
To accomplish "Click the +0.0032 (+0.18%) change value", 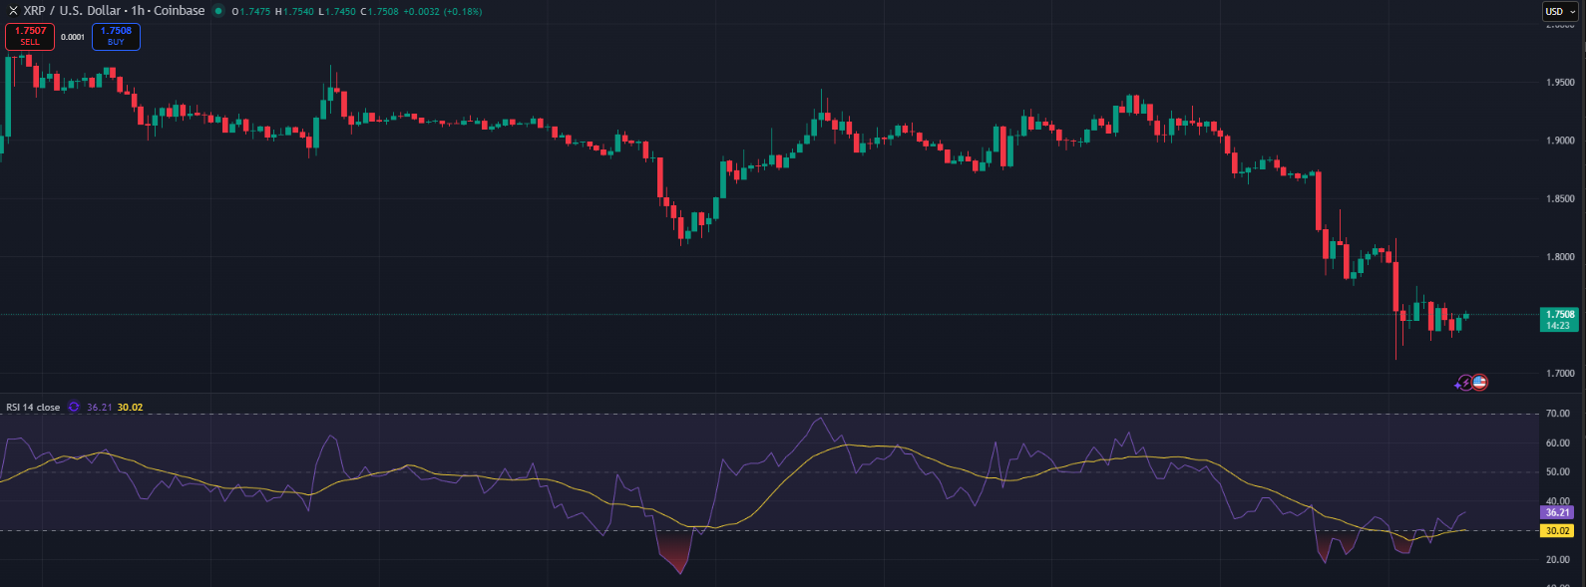I will (442, 11).
